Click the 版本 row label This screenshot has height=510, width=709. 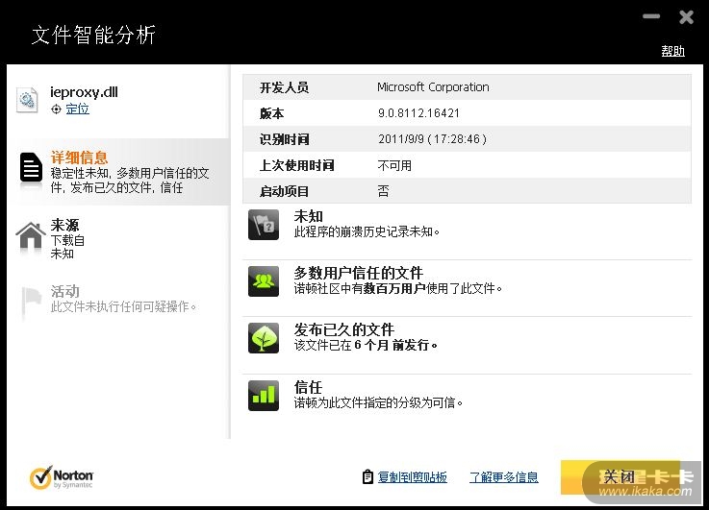tap(271, 113)
